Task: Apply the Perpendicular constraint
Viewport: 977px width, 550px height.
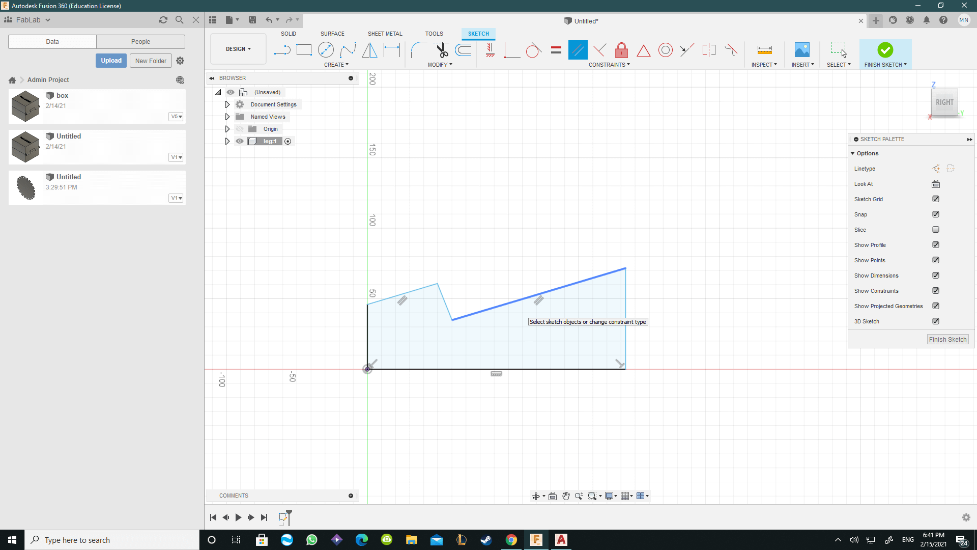Action: click(x=599, y=50)
